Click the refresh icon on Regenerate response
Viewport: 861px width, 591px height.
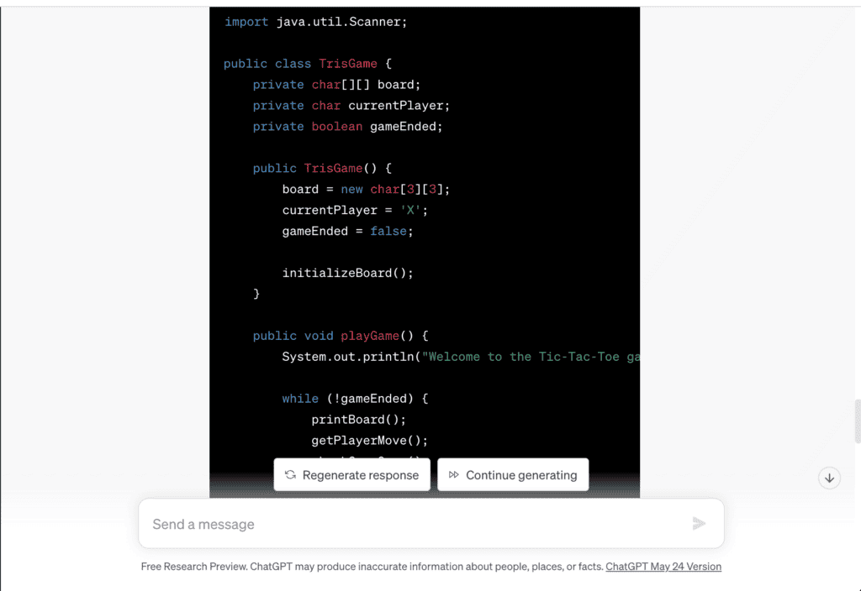click(289, 474)
